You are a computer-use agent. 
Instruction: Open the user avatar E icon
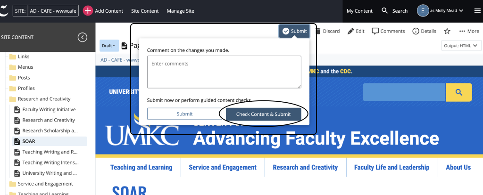point(423,11)
